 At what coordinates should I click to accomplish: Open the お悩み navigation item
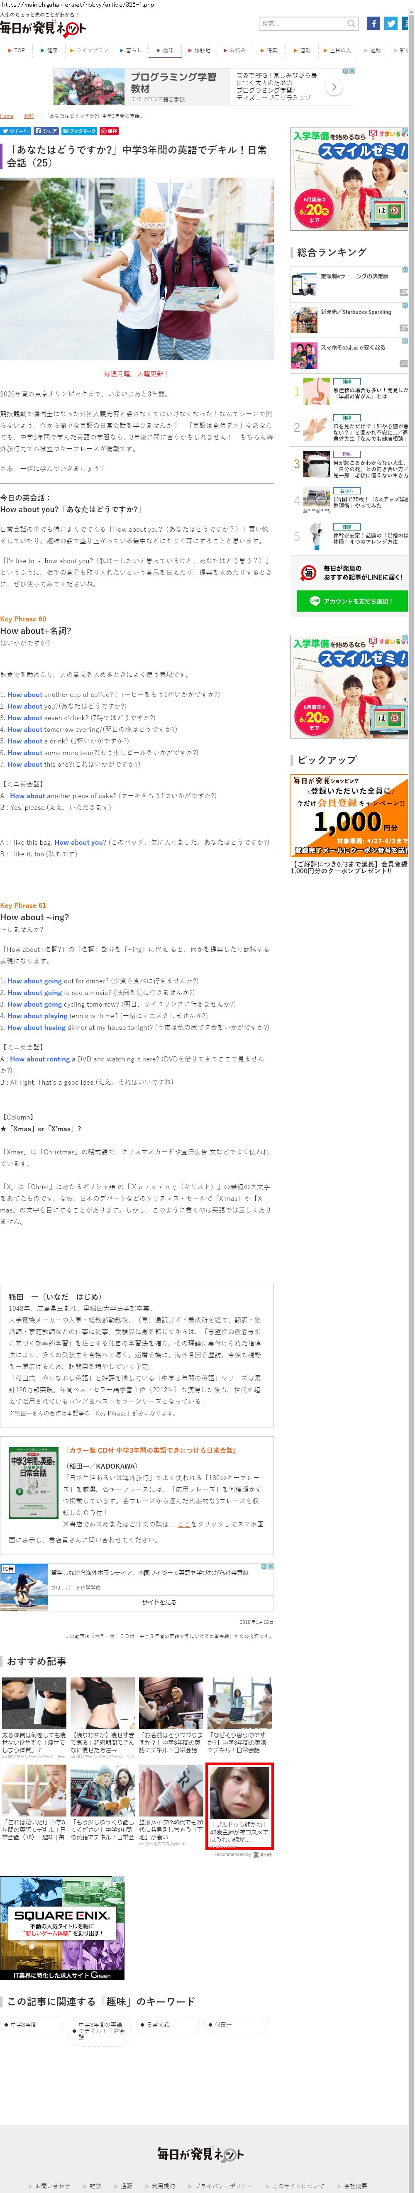tap(236, 50)
